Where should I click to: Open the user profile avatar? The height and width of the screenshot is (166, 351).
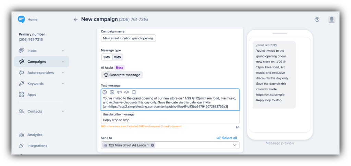point(331,20)
